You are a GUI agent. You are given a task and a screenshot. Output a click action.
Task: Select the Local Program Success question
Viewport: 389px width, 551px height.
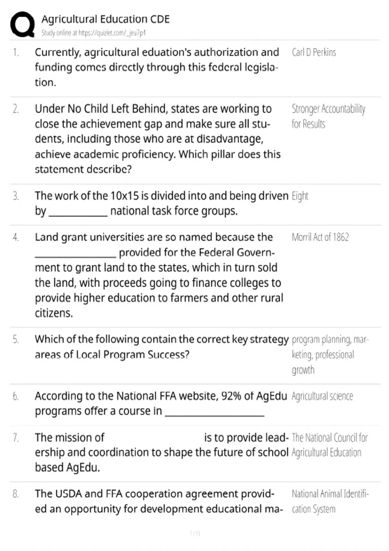(x=161, y=347)
